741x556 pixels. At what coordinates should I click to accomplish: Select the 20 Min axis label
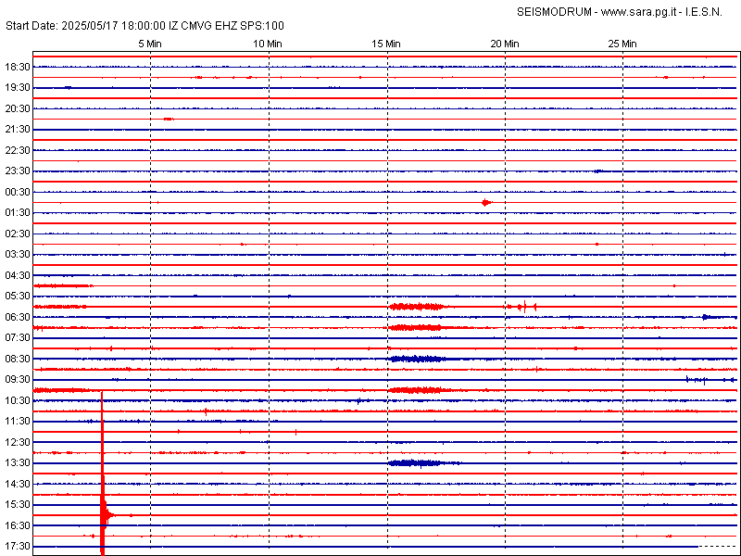point(505,44)
